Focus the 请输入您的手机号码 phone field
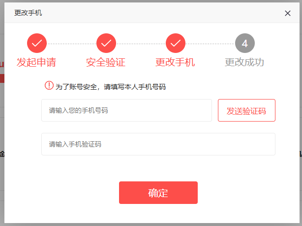The height and width of the screenshot is (226, 302). (x=126, y=110)
